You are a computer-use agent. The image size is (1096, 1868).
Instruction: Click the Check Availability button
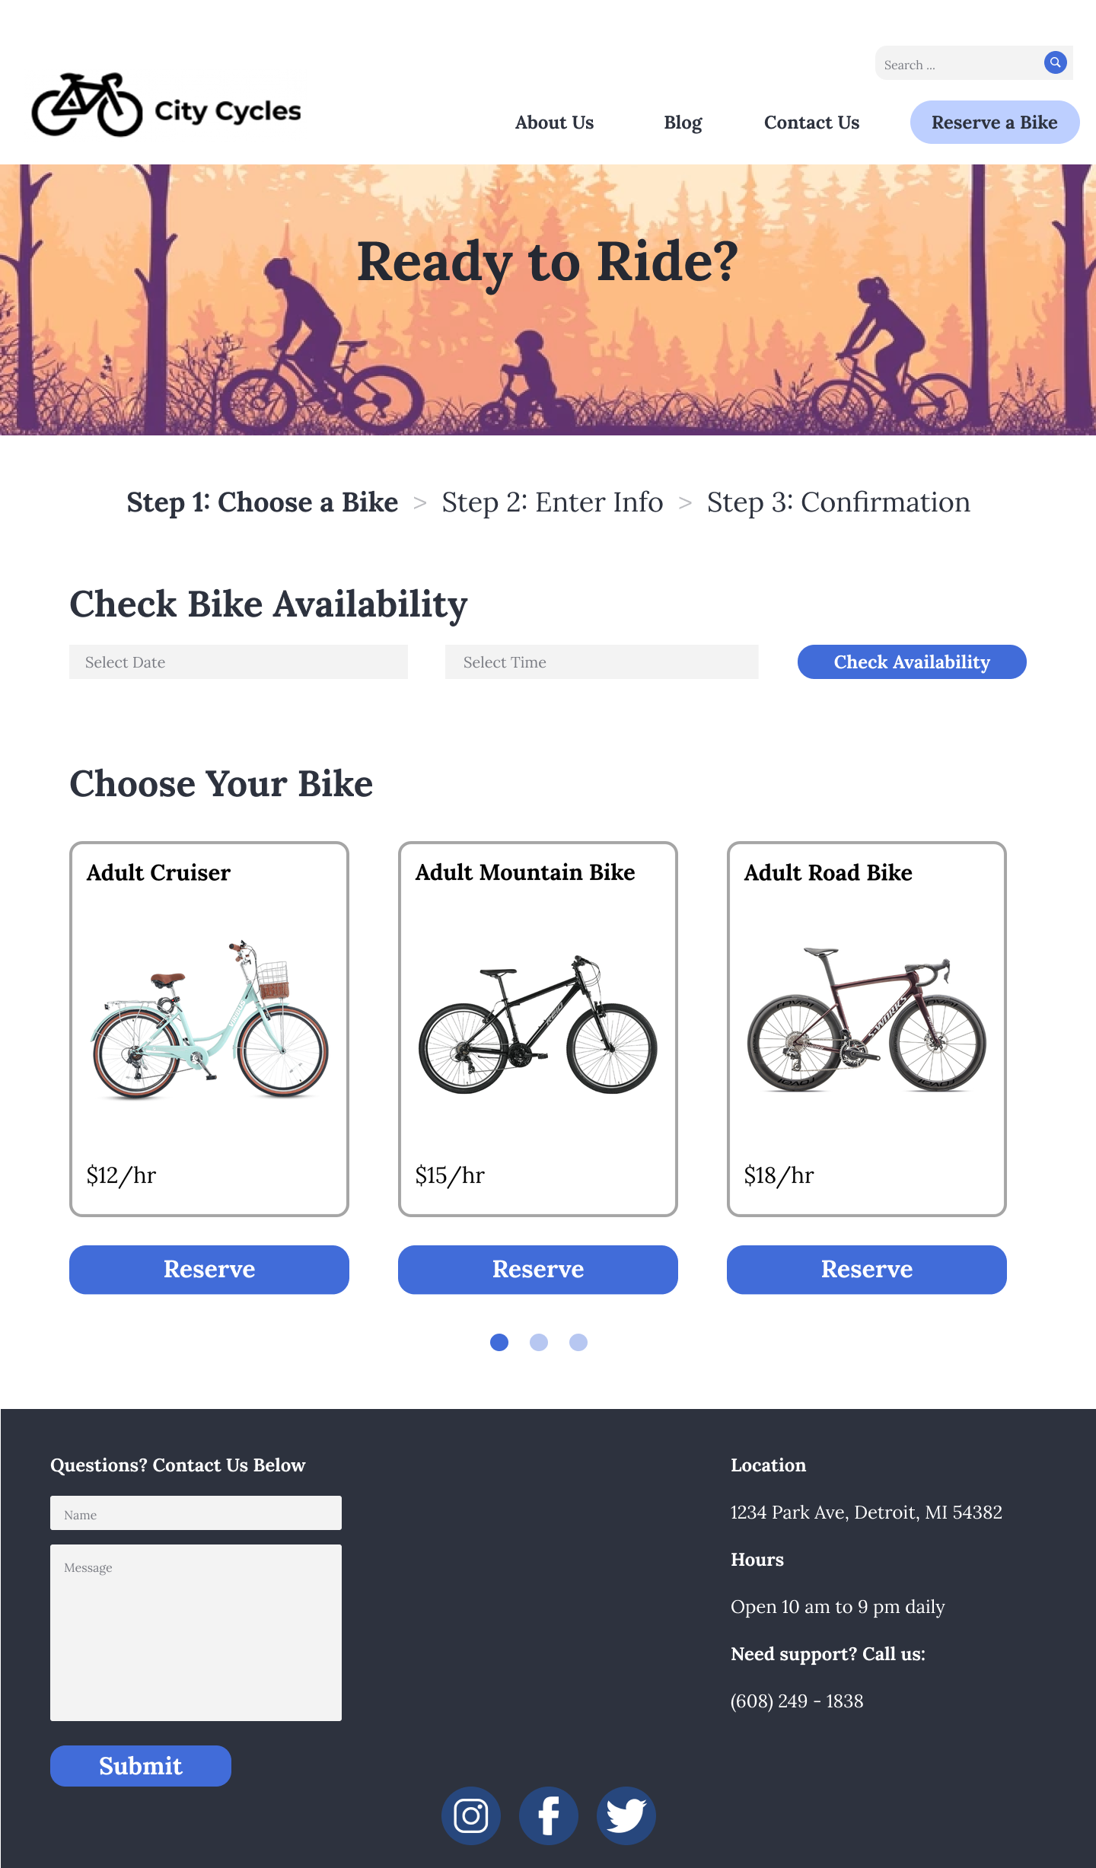912,662
